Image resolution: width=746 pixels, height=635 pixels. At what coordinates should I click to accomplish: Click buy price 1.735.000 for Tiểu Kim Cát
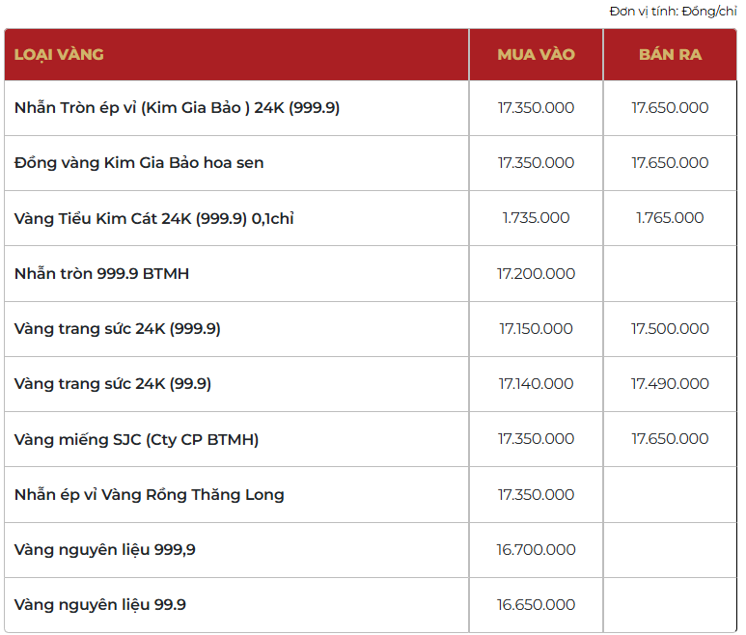(536, 218)
